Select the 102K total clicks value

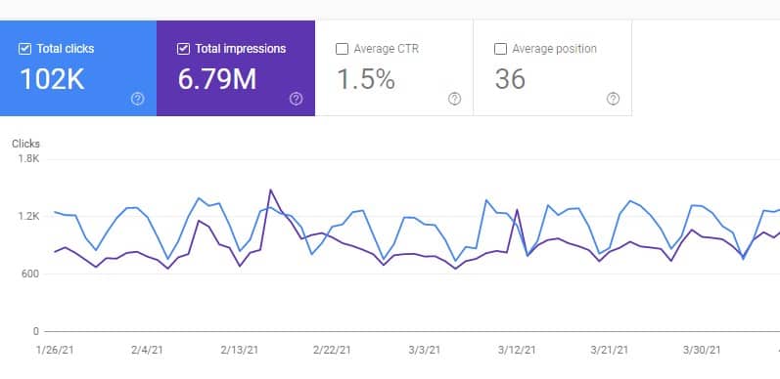tap(52, 79)
